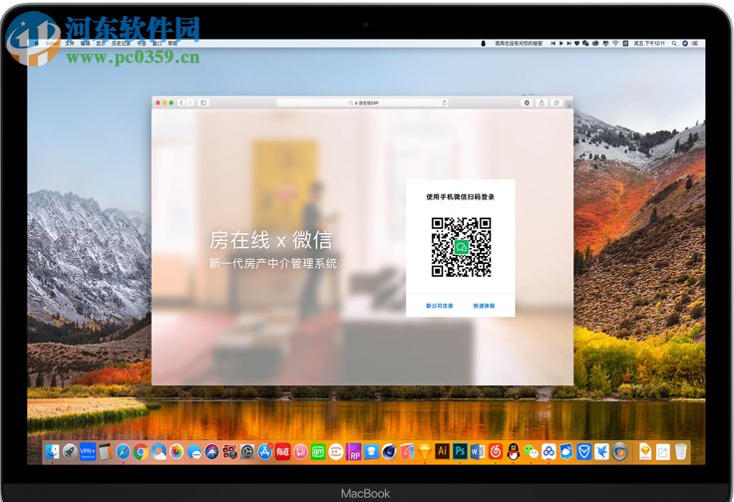The image size is (734, 502).
Task: Launch Siri from the Dock
Action: click(212, 452)
